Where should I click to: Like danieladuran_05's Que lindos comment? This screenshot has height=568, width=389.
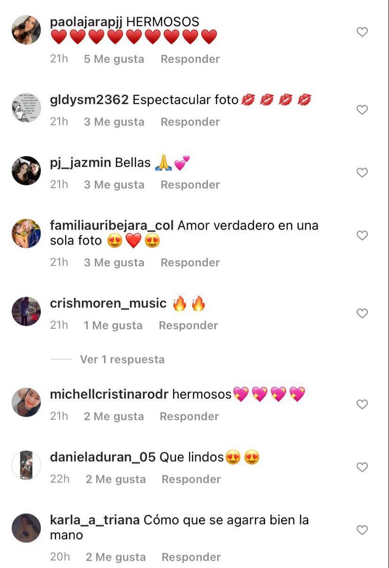point(362,467)
